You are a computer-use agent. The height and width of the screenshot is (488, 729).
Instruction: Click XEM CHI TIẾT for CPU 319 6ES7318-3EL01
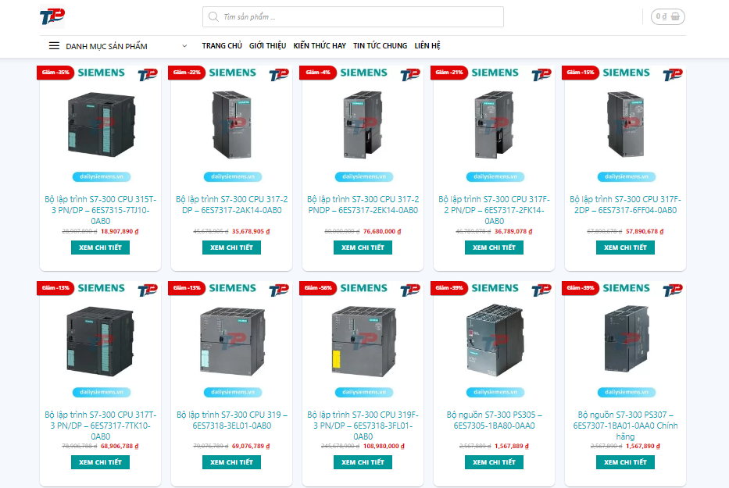[x=231, y=462]
